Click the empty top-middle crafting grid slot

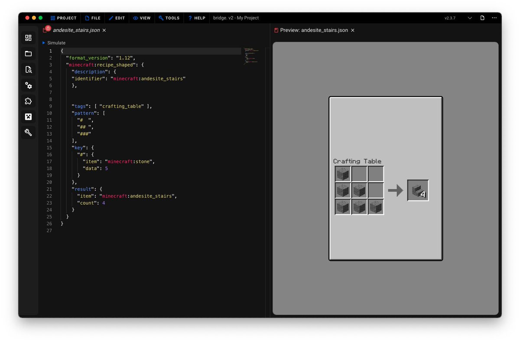(359, 174)
